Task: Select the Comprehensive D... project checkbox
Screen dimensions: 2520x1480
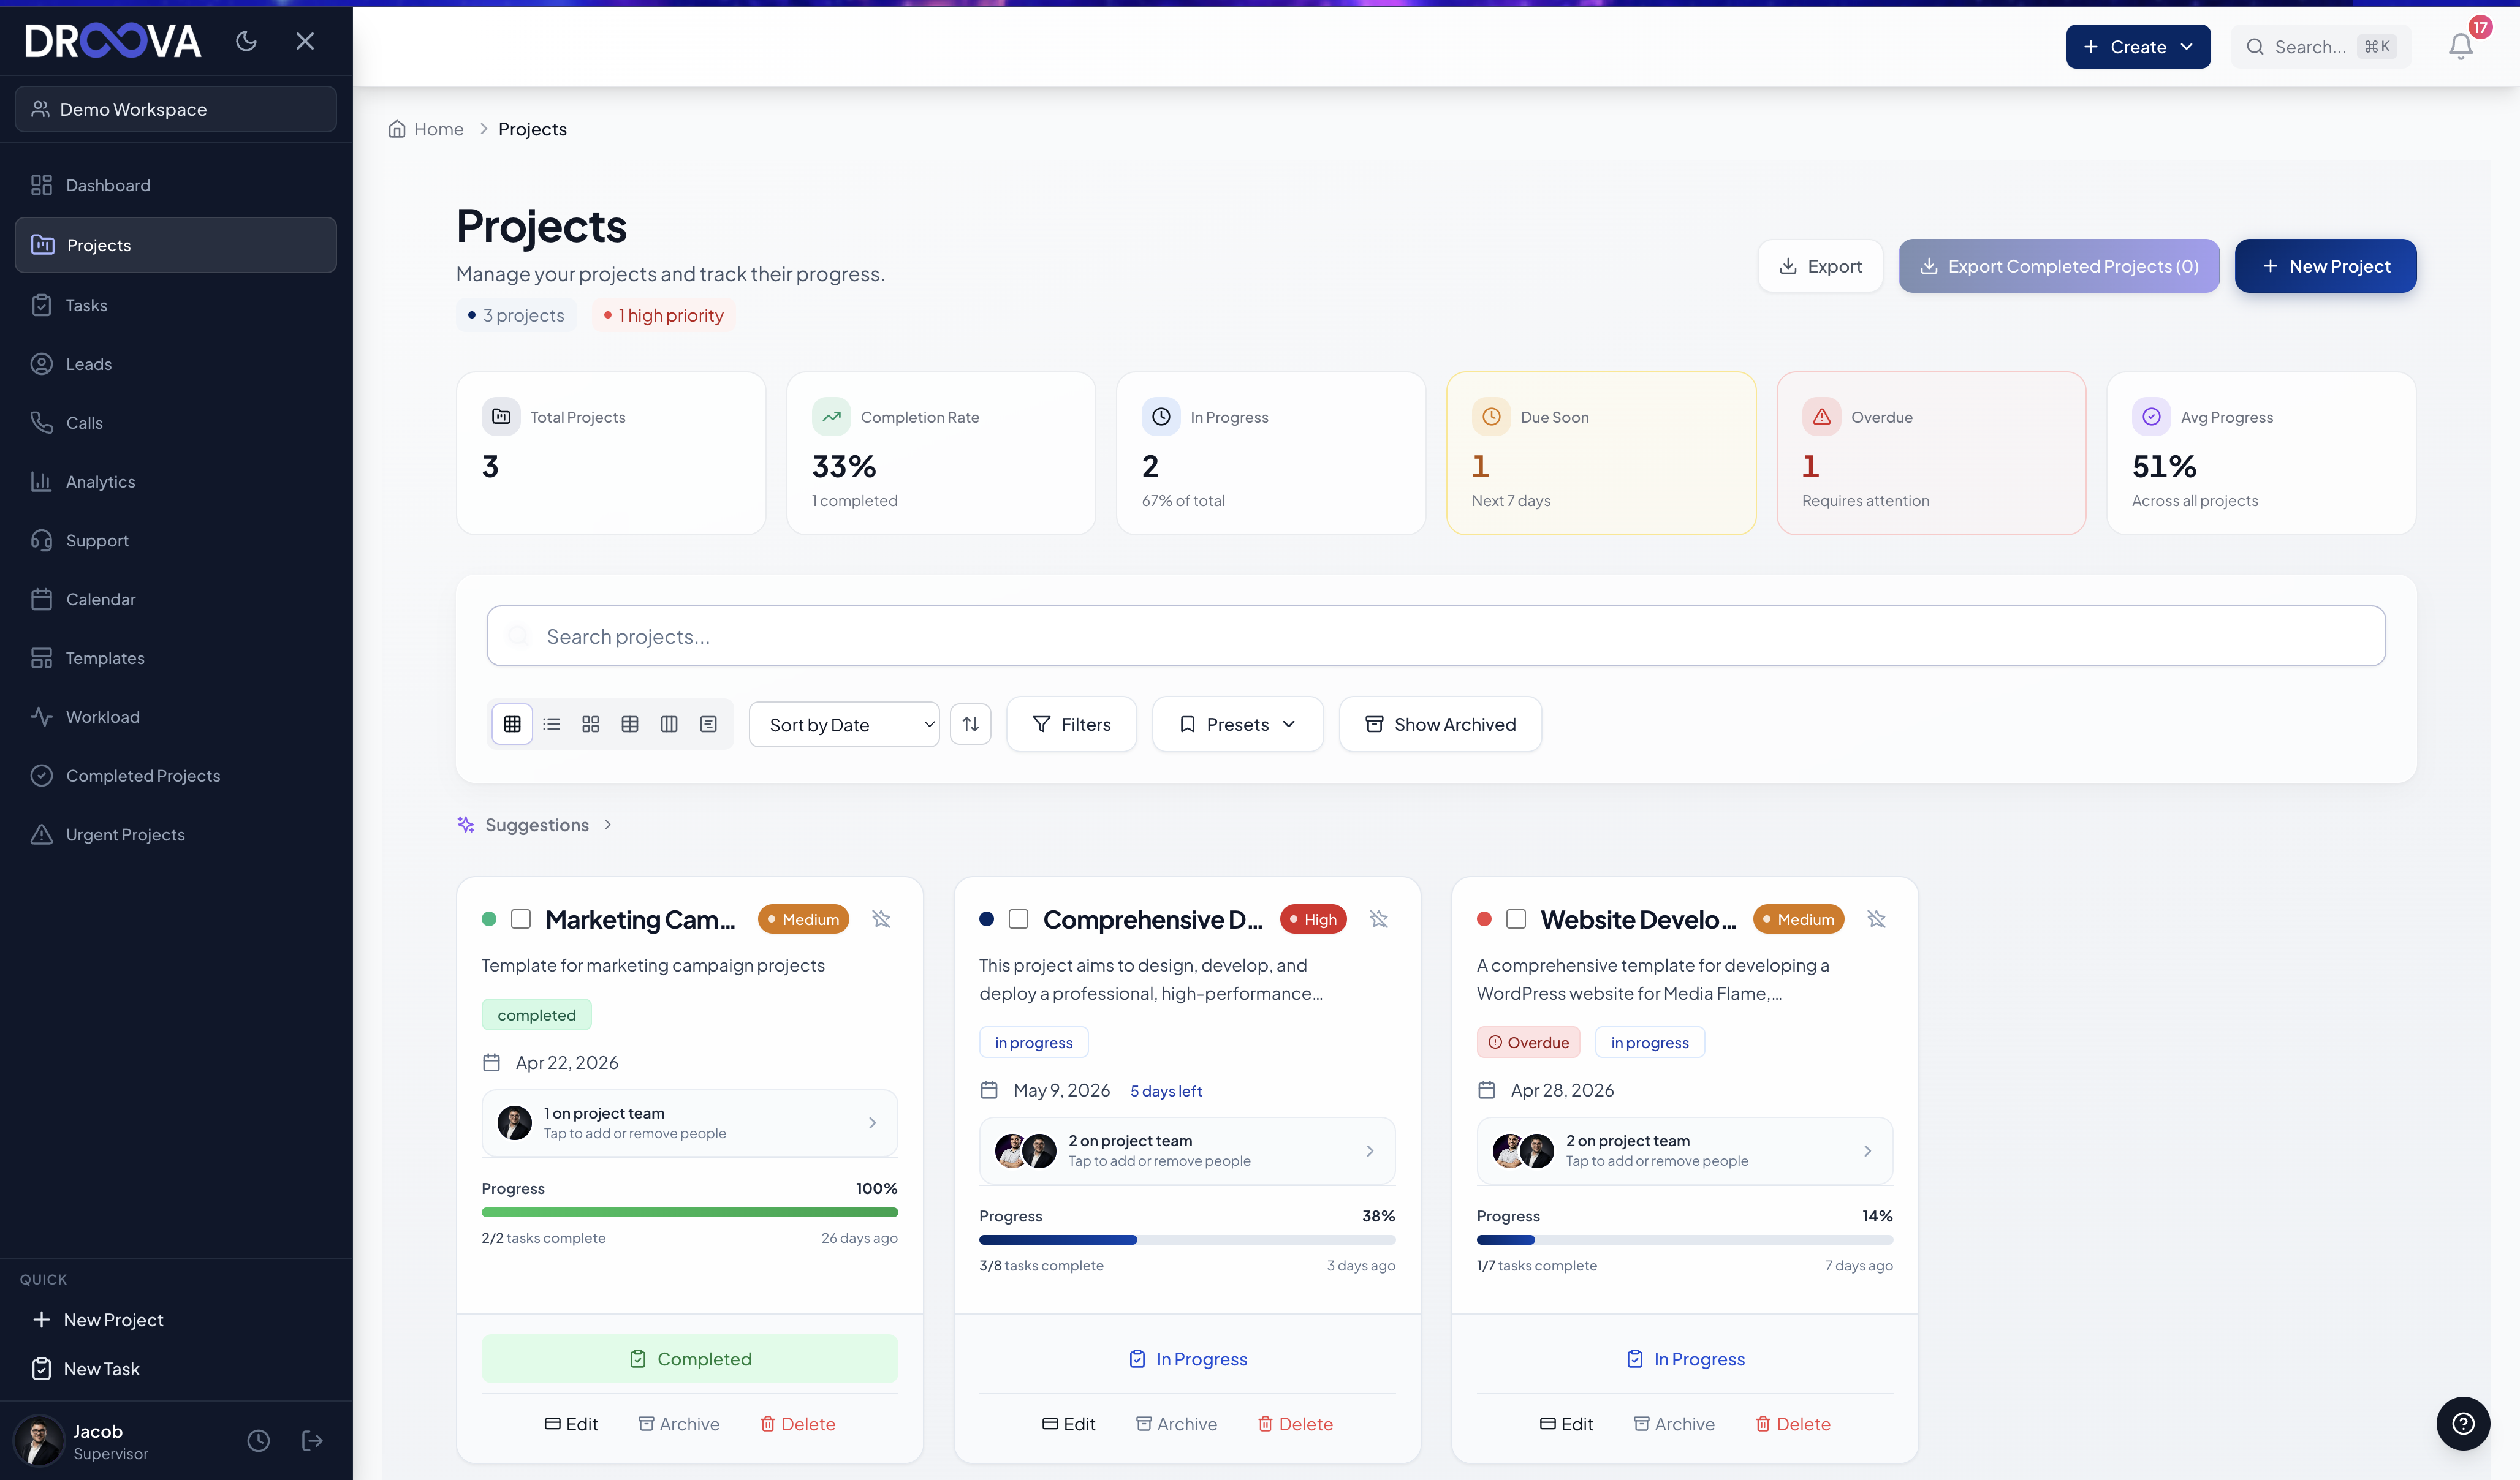Action: tap(1018, 918)
